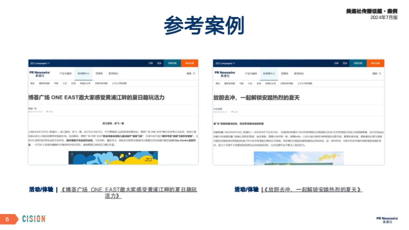409x230 pixels.
Task: Switch to the 资源库 tab on the right page
Action: pyautogui.click(x=285, y=73)
